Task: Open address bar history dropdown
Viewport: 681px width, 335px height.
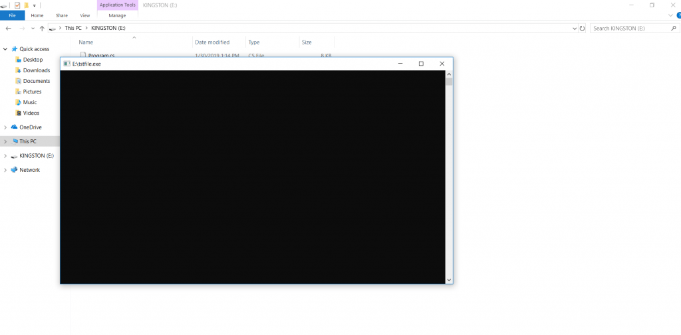Action: click(575, 28)
